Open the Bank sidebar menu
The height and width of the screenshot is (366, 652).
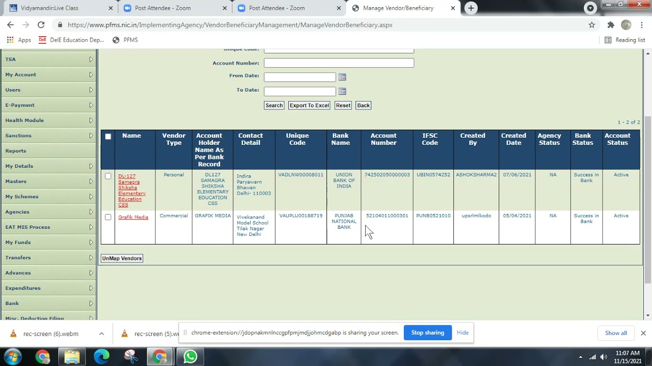[x=48, y=303]
